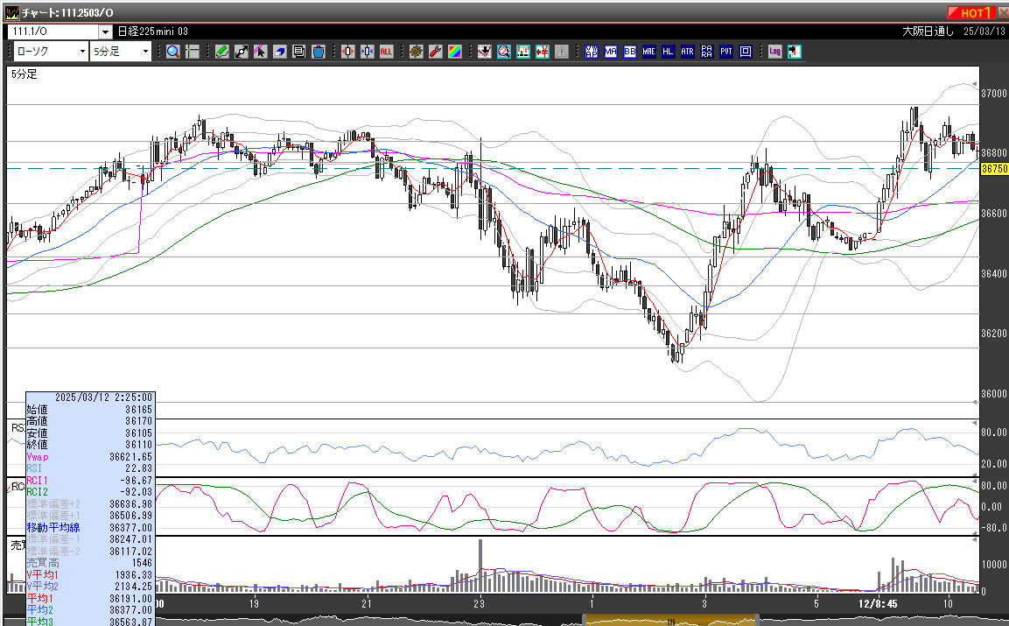Click the 移動平均線 row in data panel

[x=90, y=527]
